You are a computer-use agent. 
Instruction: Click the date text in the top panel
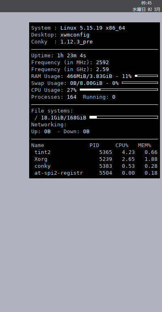[x=146, y=9]
